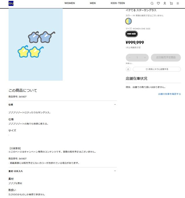Increase quantity with plus button
This screenshot has width=185, height=198.
coord(145,58)
